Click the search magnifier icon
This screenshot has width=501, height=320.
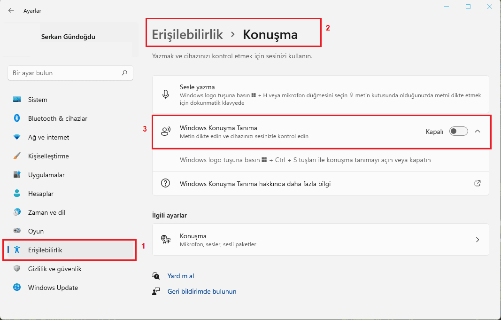point(124,73)
